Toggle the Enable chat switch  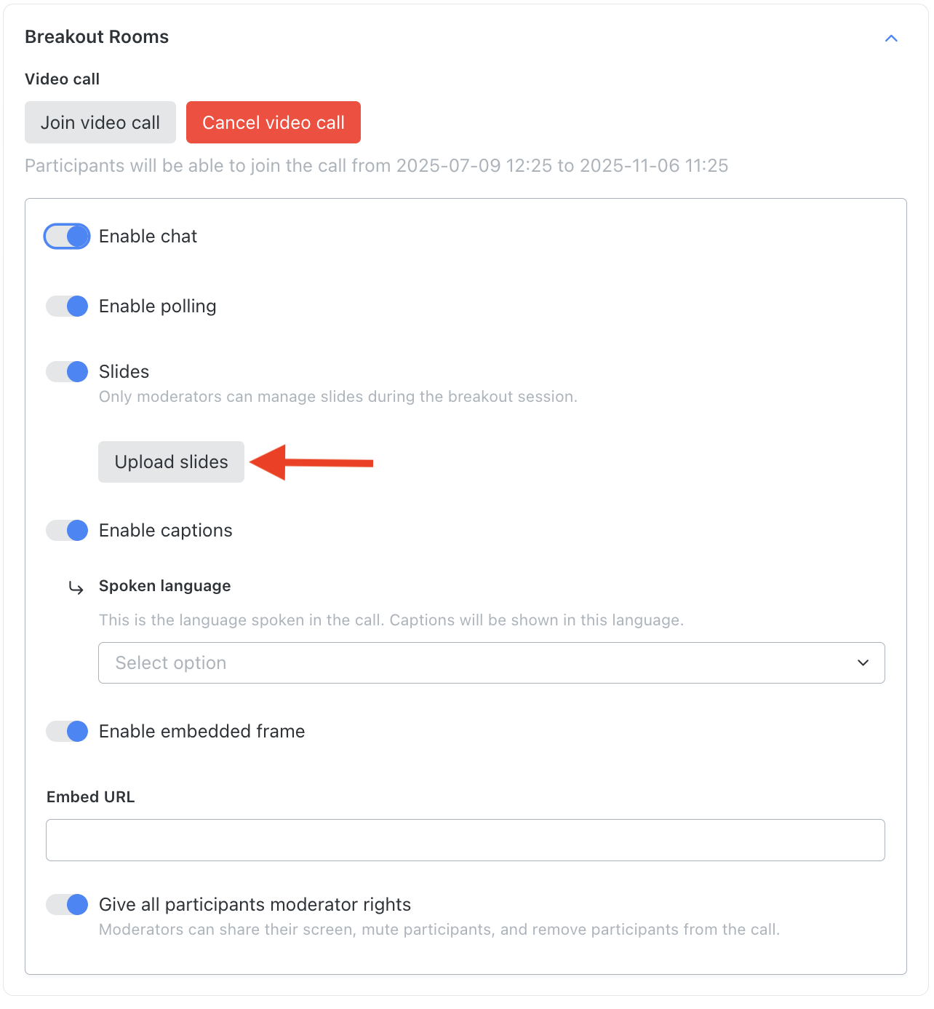[x=67, y=237]
